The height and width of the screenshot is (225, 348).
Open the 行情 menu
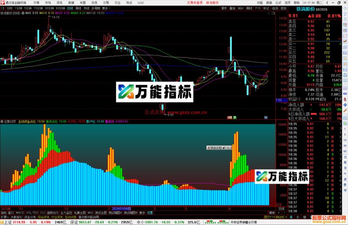(x=36, y=3)
